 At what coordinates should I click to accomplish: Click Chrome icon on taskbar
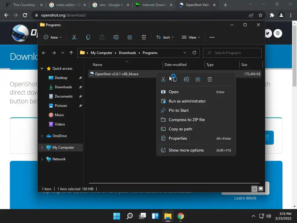(x=181, y=216)
